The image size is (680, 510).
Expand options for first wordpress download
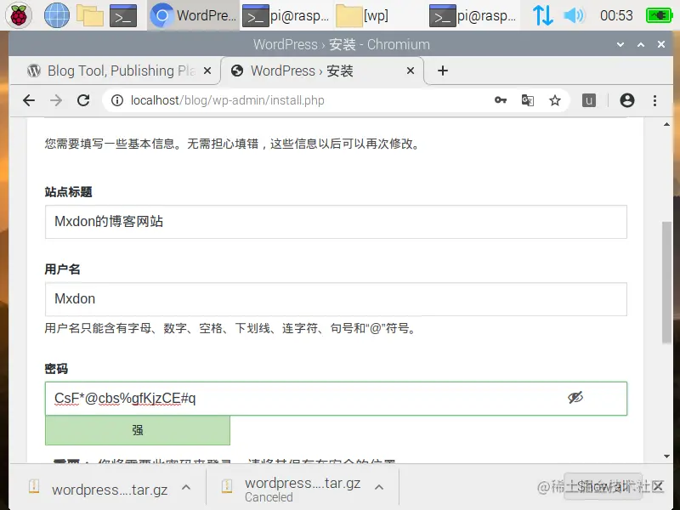186,487
